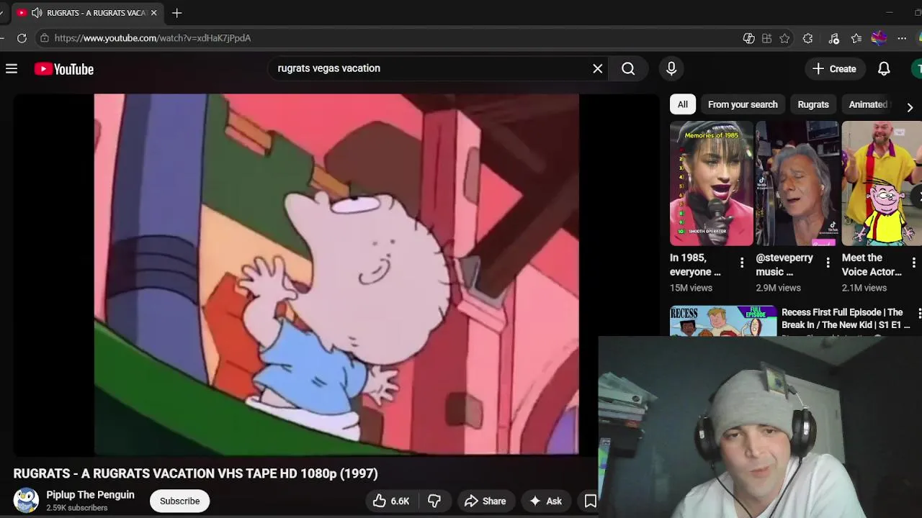Open the Recess episode thumbnail

(723, 321)
